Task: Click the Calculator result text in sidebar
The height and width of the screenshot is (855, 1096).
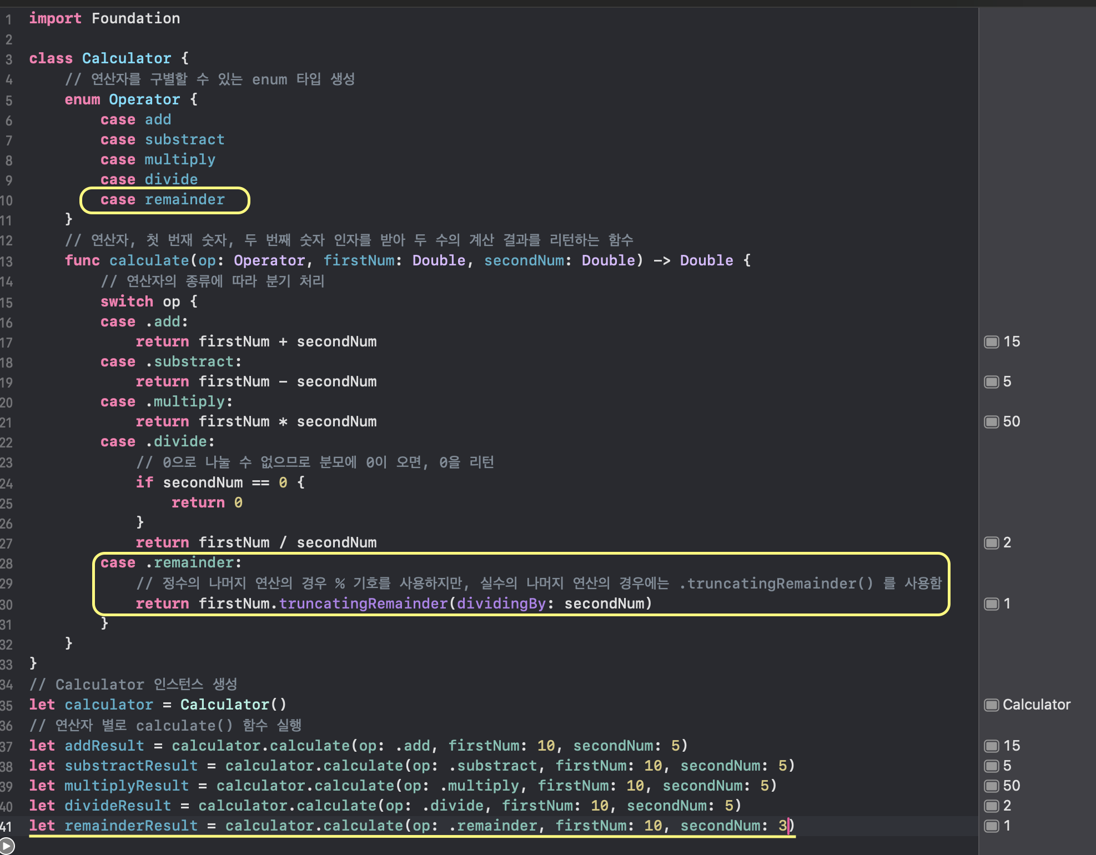Action: click(1036, 705)
